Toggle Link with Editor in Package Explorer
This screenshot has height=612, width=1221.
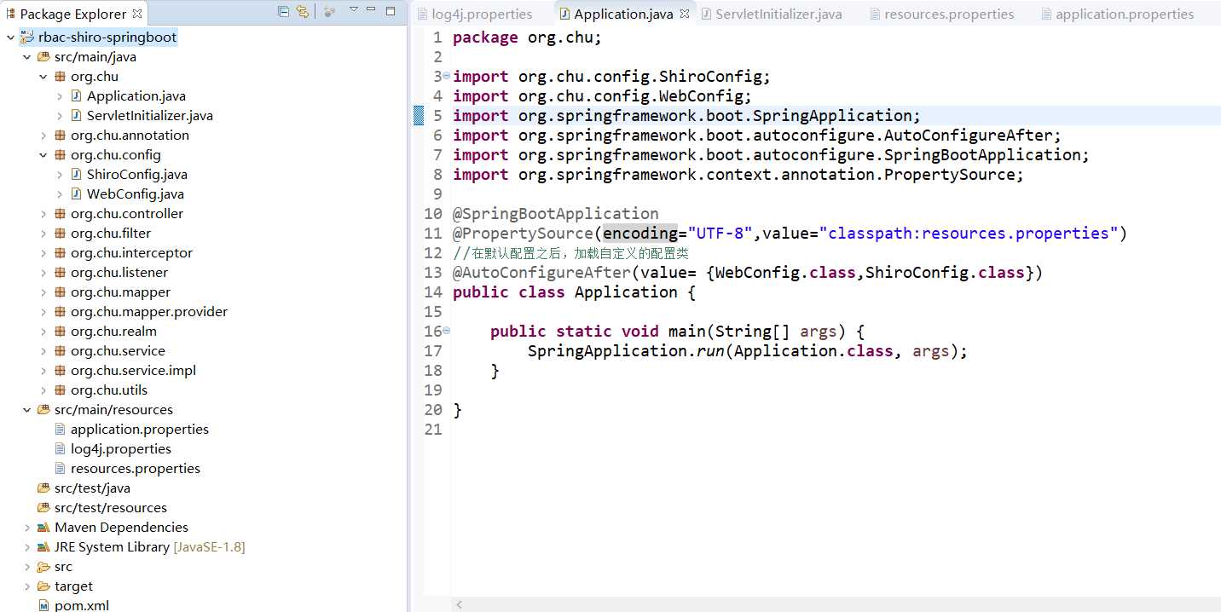tap(303, 11)
